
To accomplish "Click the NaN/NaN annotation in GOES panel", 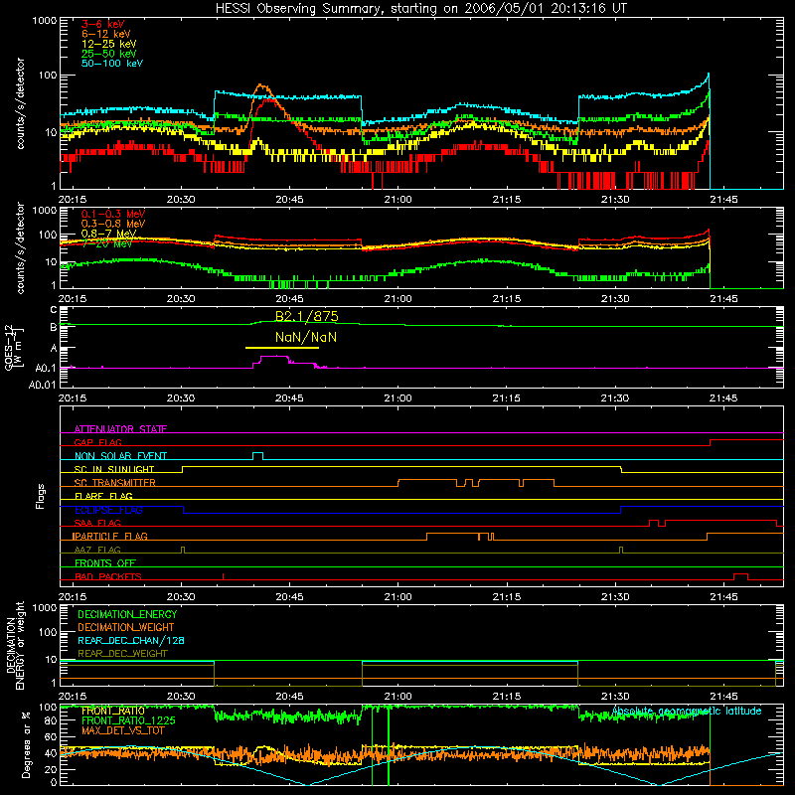I will pos(306,337).
